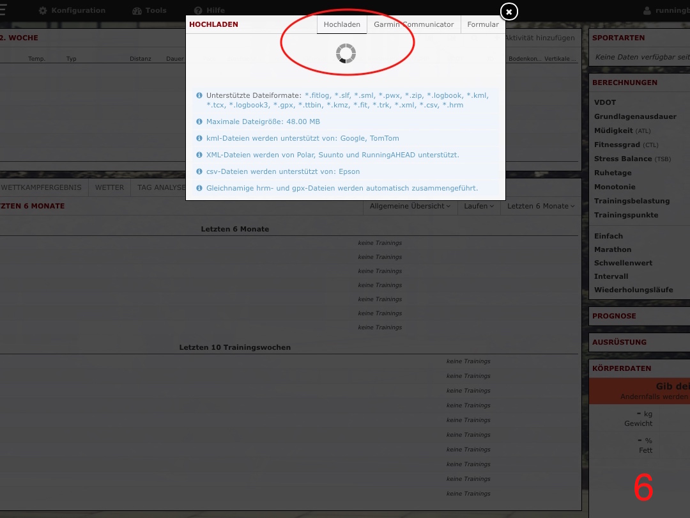Click the Konfiguration gear icon
This screenshot has width=690, height=518.
(43, 11)
